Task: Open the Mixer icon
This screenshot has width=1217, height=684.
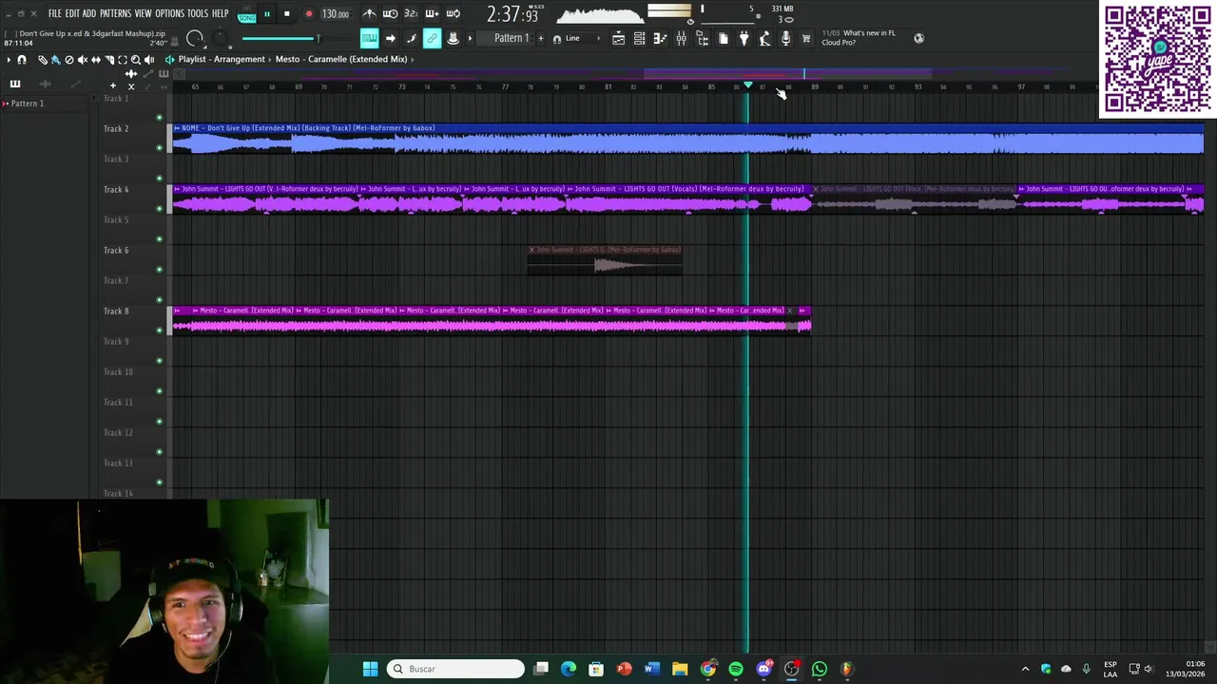Action: click(681, 38)
